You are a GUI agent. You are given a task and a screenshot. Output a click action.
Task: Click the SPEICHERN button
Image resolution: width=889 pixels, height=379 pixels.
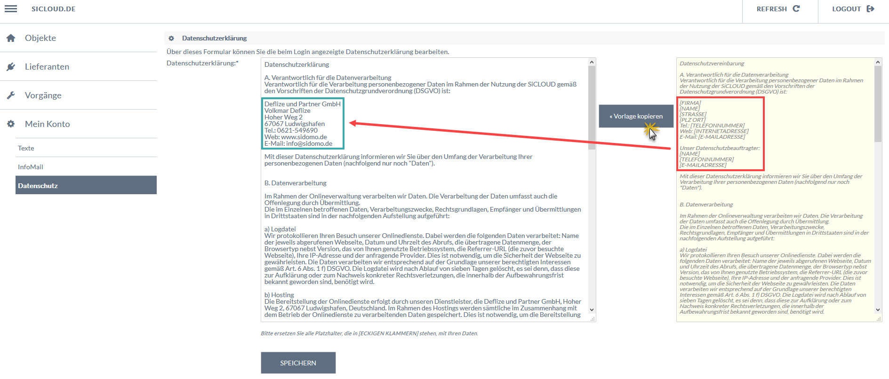point(298,363)
